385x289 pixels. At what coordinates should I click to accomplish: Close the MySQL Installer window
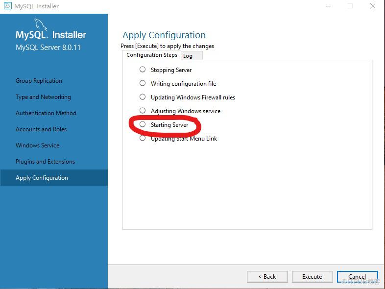click(x=373, y=6)
